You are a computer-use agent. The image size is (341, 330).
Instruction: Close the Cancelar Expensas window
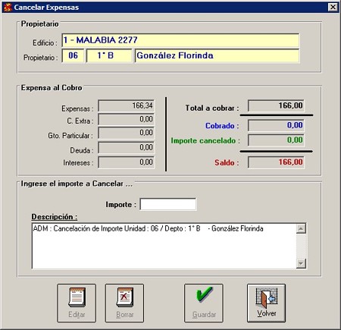pos(333,7)
